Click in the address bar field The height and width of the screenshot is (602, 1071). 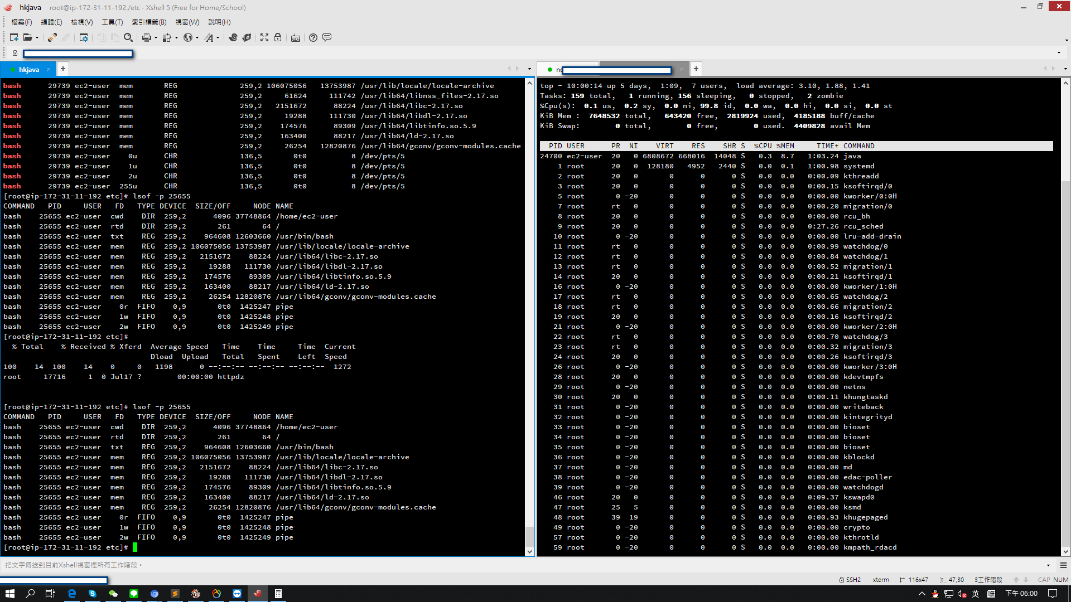[x=535, y=54]
